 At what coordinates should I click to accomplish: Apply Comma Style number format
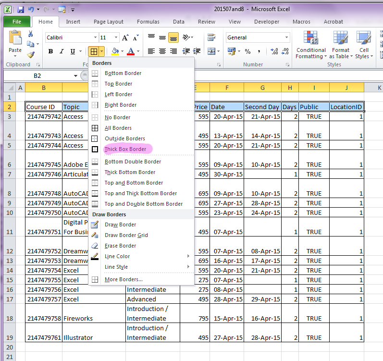coord(259,51)
